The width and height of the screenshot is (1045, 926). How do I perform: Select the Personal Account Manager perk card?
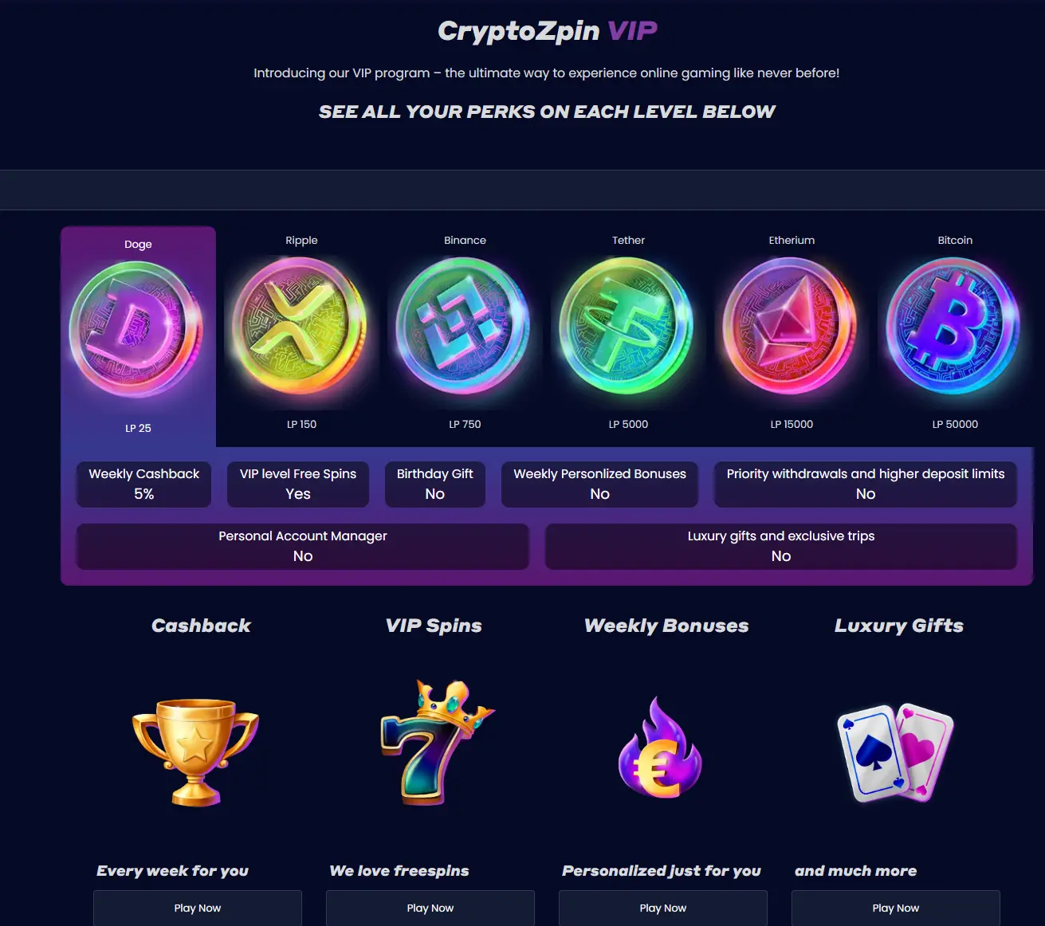click(303, 546)
